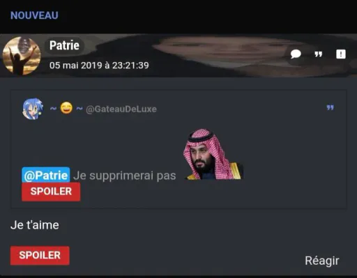This screenshot has height=278, width=357.
Task: Open the sticker of man in checkered headscarf
Action: point(213,155)
